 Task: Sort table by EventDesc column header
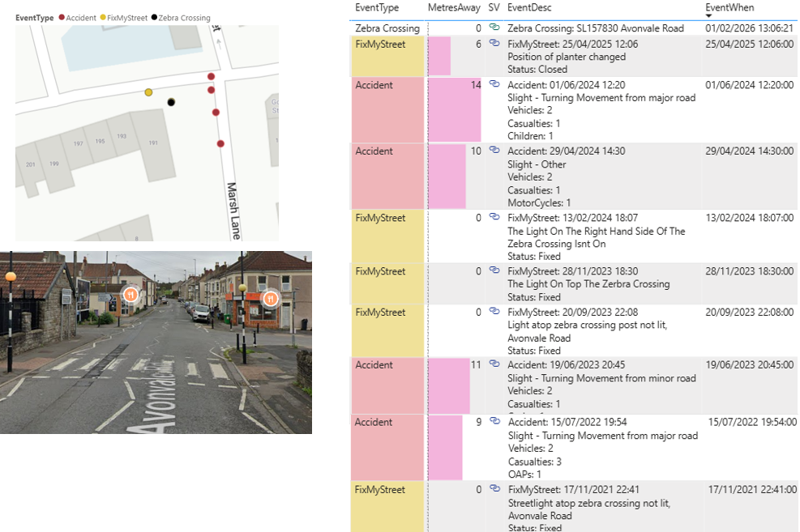(534, 7)
